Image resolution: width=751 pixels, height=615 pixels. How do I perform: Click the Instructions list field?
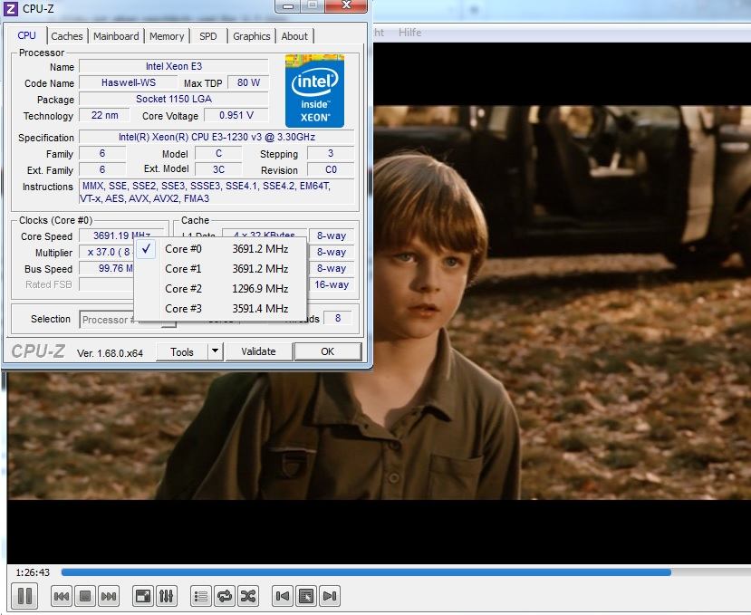tap(217, 192)
